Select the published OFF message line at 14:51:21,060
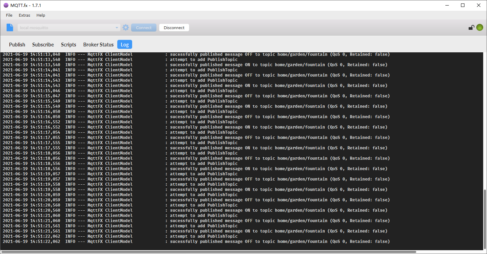The image size is (487, 254). tap(196, 221)
